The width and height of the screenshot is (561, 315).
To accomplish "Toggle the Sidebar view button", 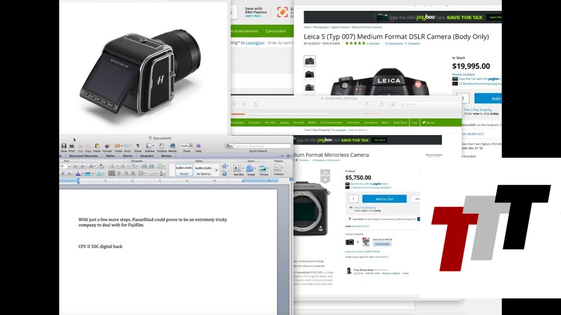I will coord(150,146).
